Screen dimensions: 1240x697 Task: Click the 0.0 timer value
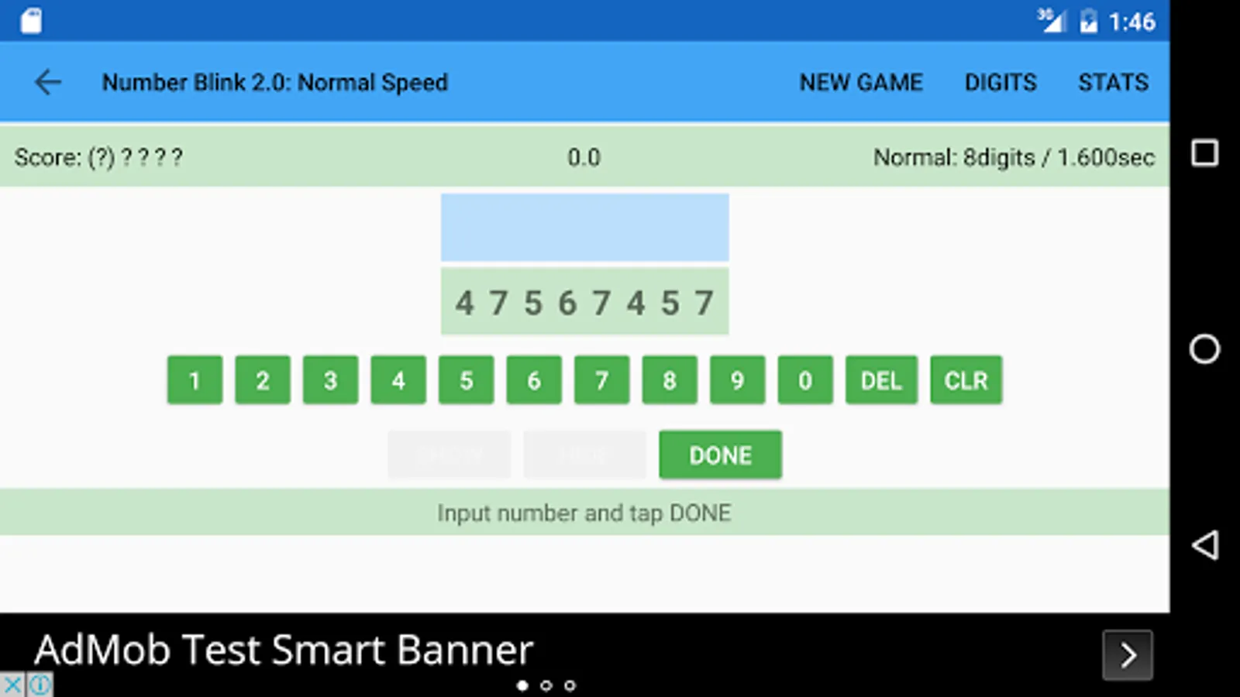[x=584, y=157]
